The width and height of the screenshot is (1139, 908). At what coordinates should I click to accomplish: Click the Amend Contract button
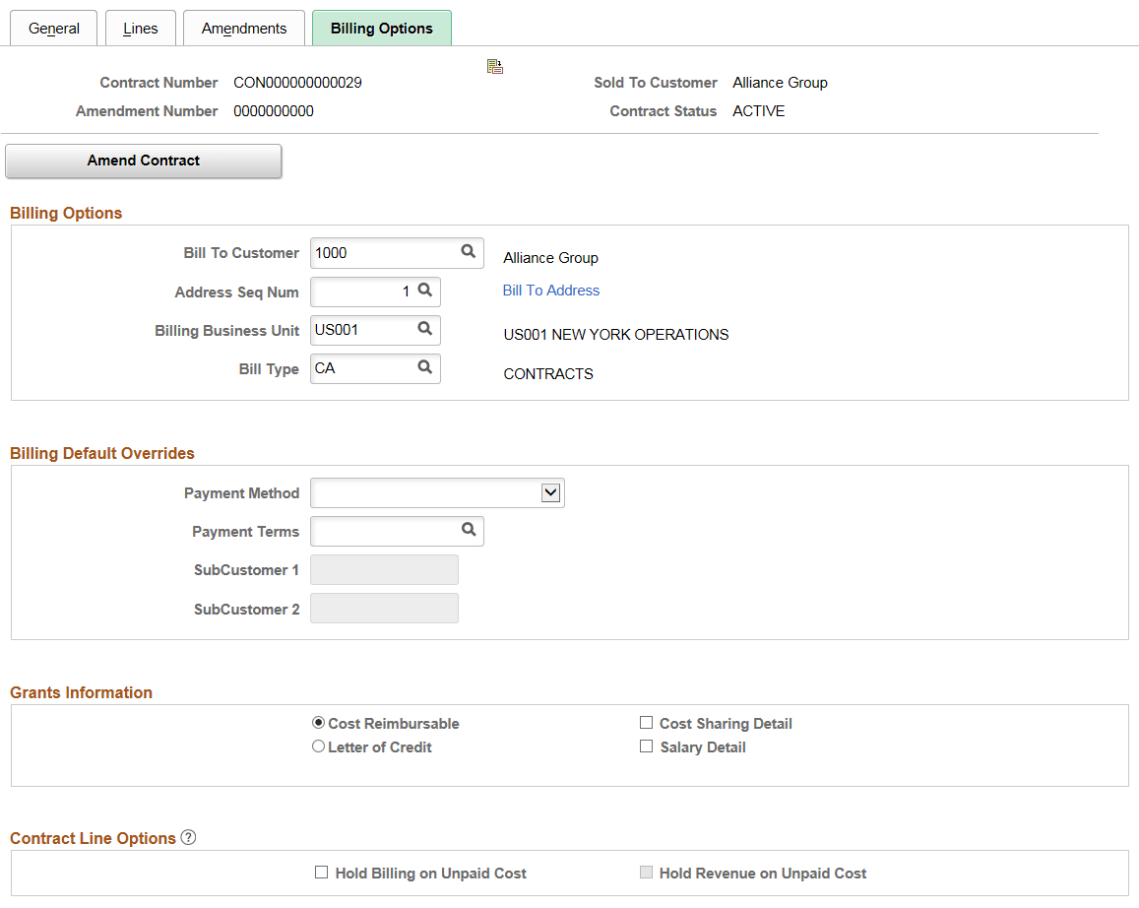click(143, 160)
